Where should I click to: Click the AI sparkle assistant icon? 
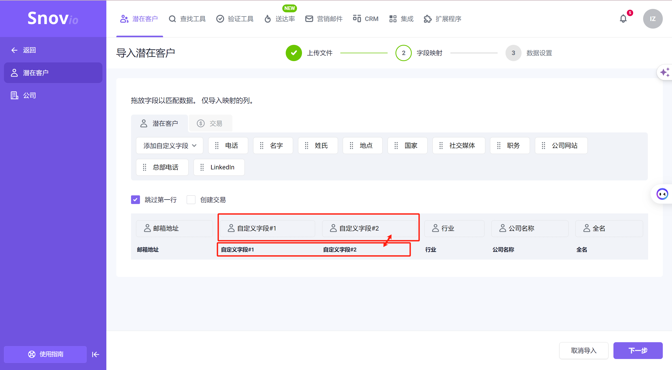(665, 72)
